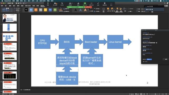Open the shape fill dropdown arrow
169x95 pixels.
coord(62,9)
